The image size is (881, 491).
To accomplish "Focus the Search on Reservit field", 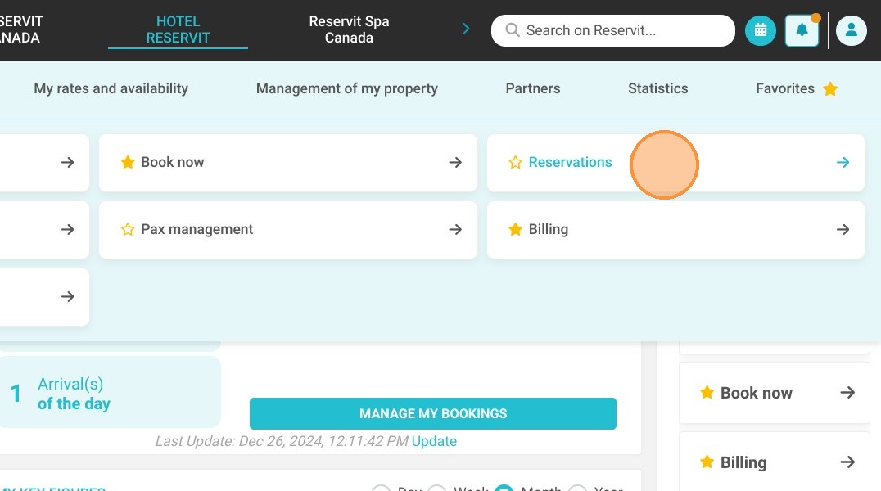I will pos(613,30).
